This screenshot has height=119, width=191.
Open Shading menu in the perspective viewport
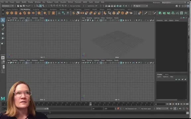pyautogui.click(x=89, y=18)
